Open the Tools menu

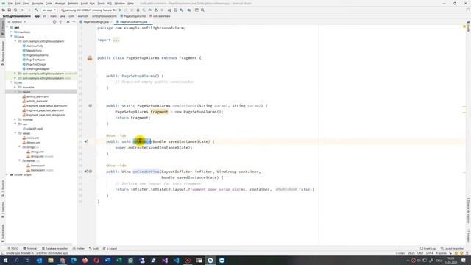(101, 3)
